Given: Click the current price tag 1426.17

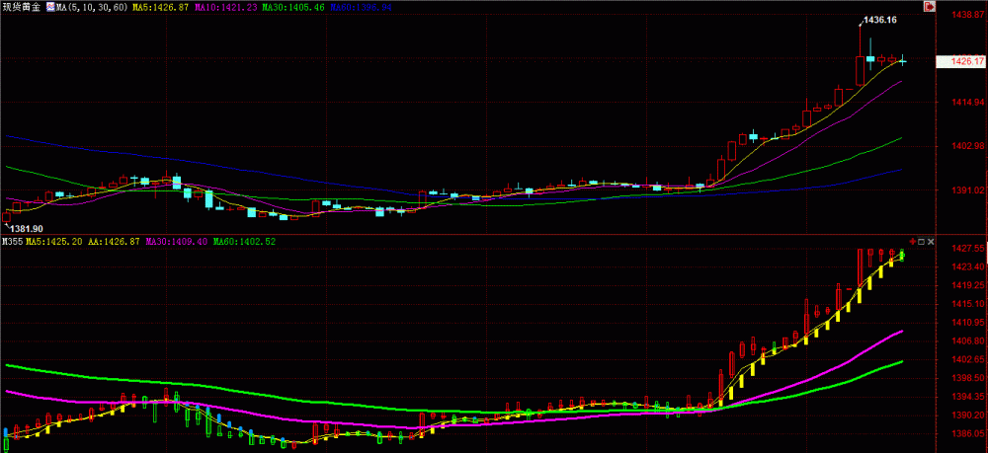Looking at the screenshot, I should pyautogui.click(x=961, y=61).
